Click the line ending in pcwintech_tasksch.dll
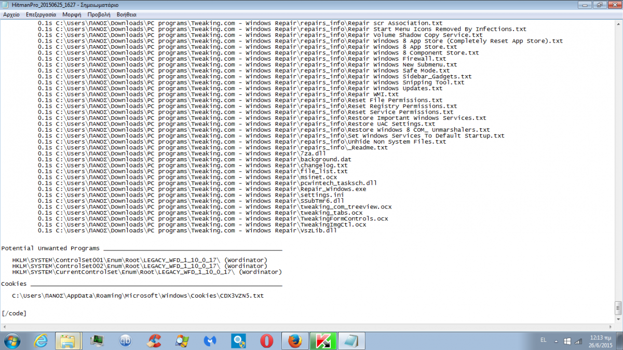The height and width of the screenshot is (350, 623). click(207, 183)
